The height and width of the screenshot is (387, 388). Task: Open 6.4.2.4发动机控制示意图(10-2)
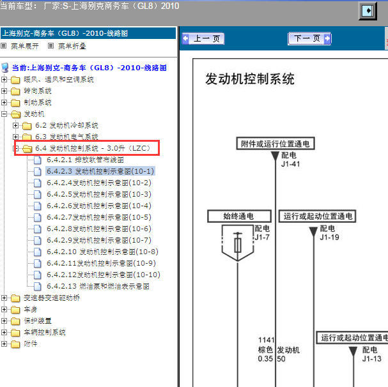tap(99, 183)
